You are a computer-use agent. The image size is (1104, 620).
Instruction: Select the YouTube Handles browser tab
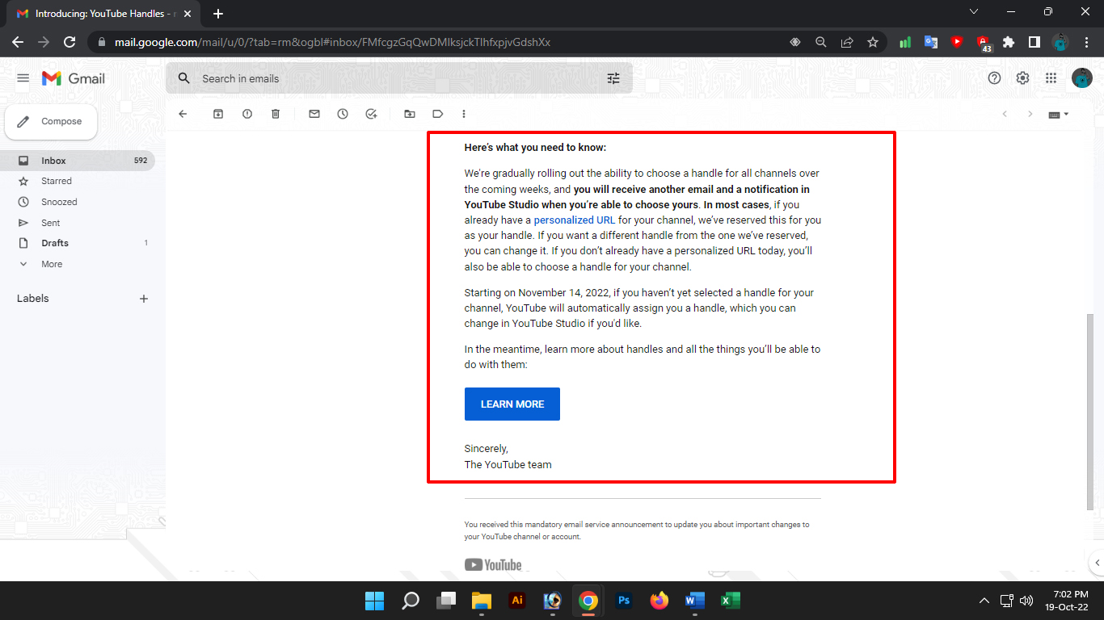103,14
